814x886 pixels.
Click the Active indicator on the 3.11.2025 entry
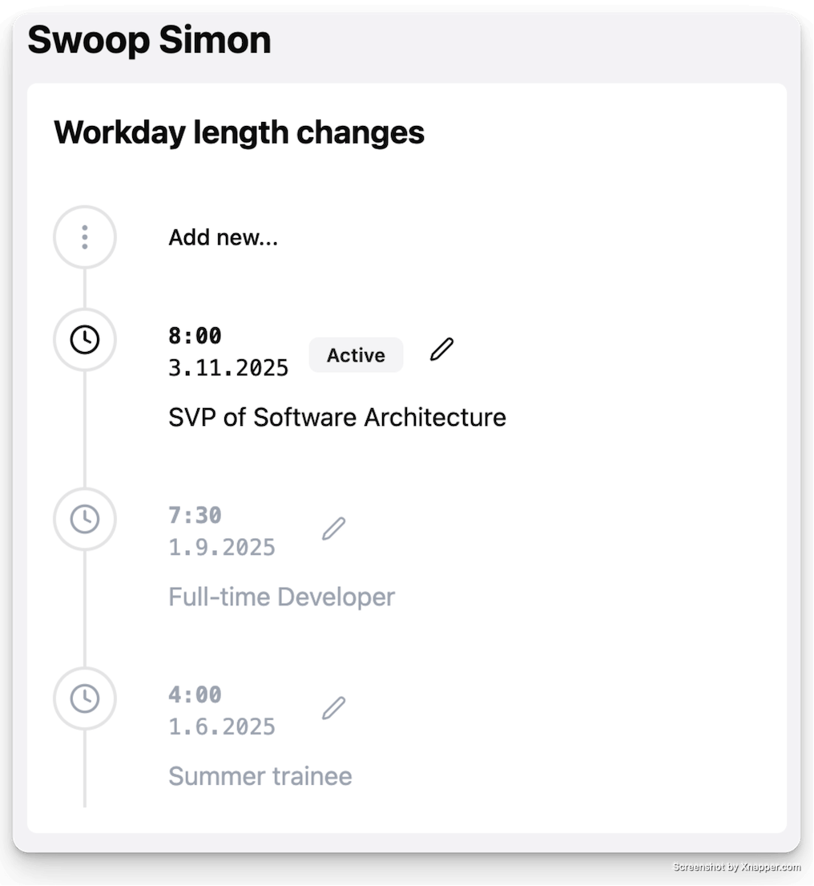coord(356,354)
